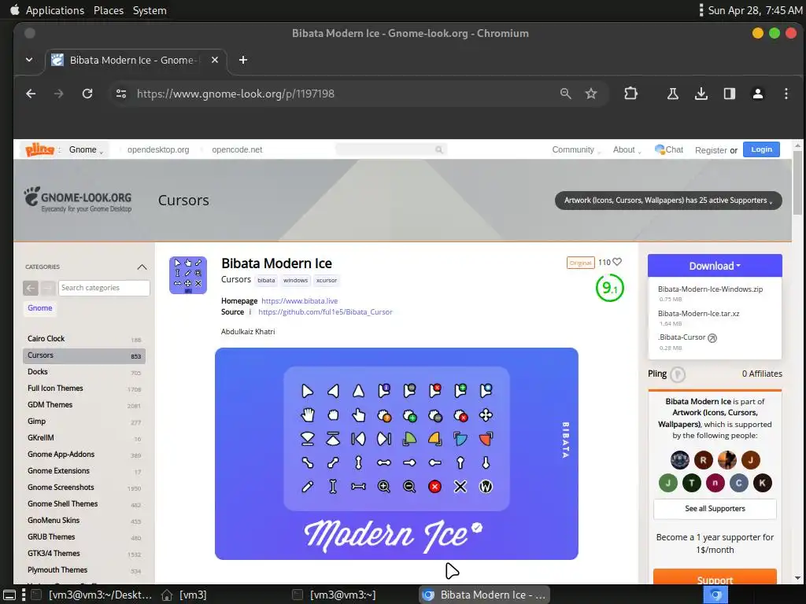The image size is (806, 604).
Task: Open Chrome Labs flask icon
Action: [672, 94]
